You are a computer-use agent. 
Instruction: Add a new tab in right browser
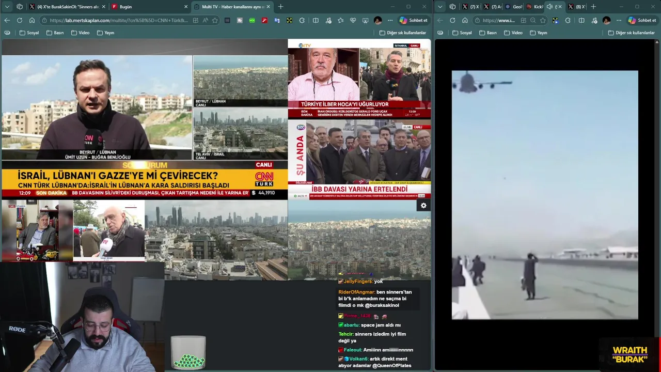point(593,7)
